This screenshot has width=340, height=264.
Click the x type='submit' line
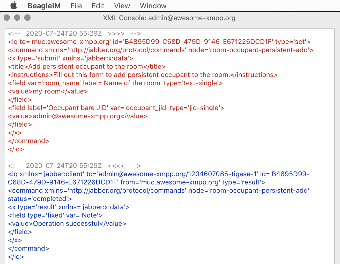[x=71, y=58]
